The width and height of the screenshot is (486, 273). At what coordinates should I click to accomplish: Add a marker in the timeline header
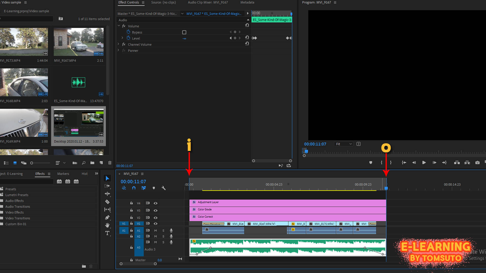pyautogui.click(x=154, y=188)
